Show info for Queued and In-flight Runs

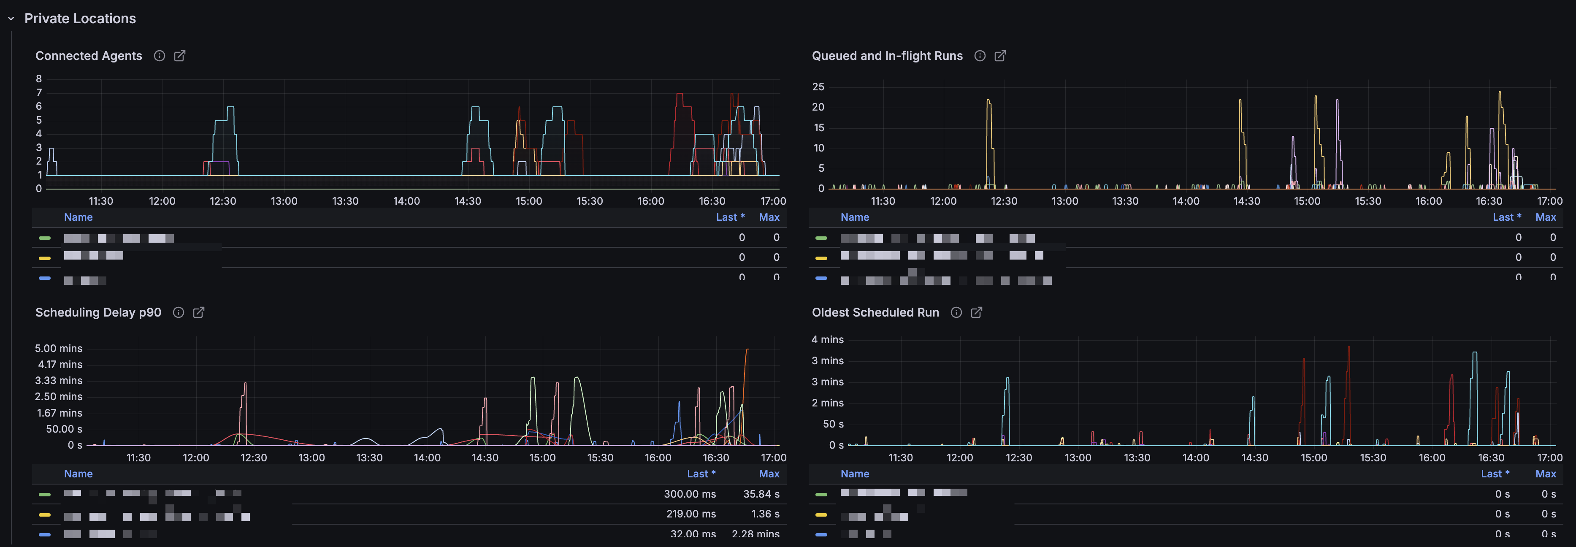click(x=980, y=56)
